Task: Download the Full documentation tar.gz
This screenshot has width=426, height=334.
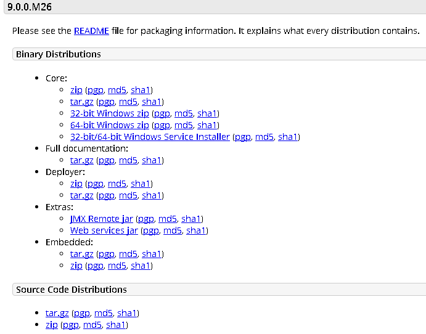Action: (82, 160)
